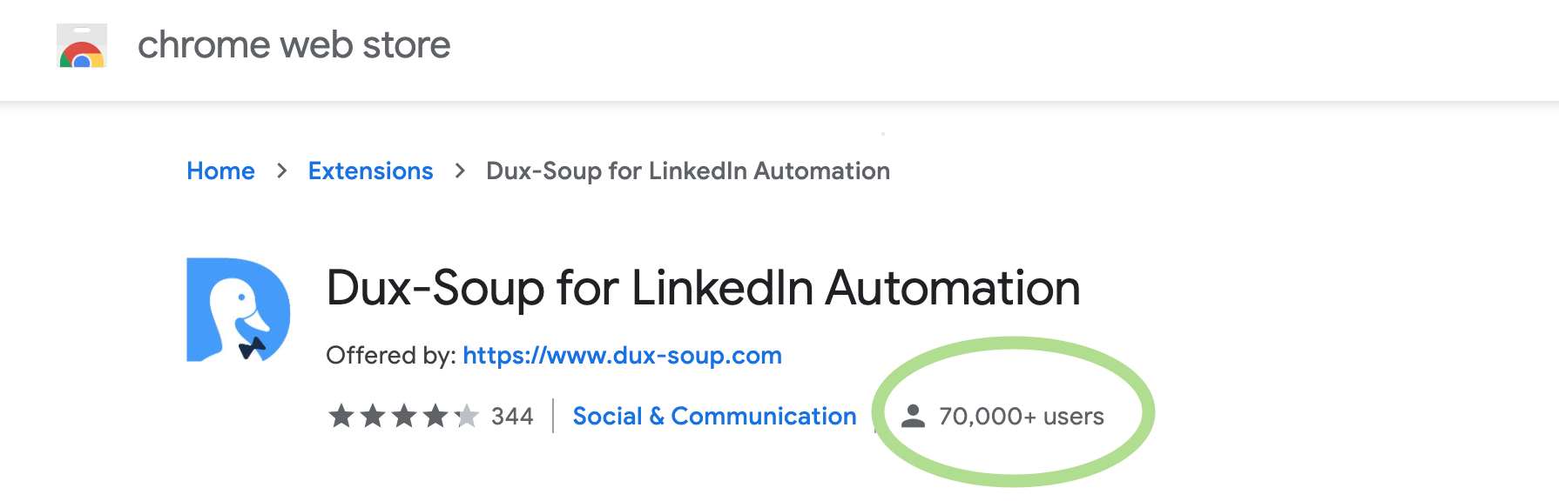1559x501 pixels.
Task: Click the chevron after Home breadcrumb
Action: pos(281,171)
